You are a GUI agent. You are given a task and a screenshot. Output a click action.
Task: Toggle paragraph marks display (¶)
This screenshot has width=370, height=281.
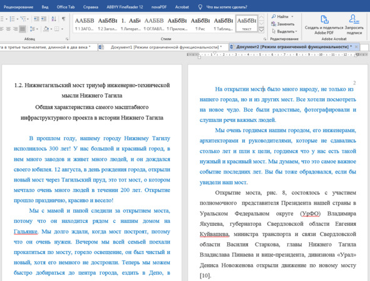[63, 19]
